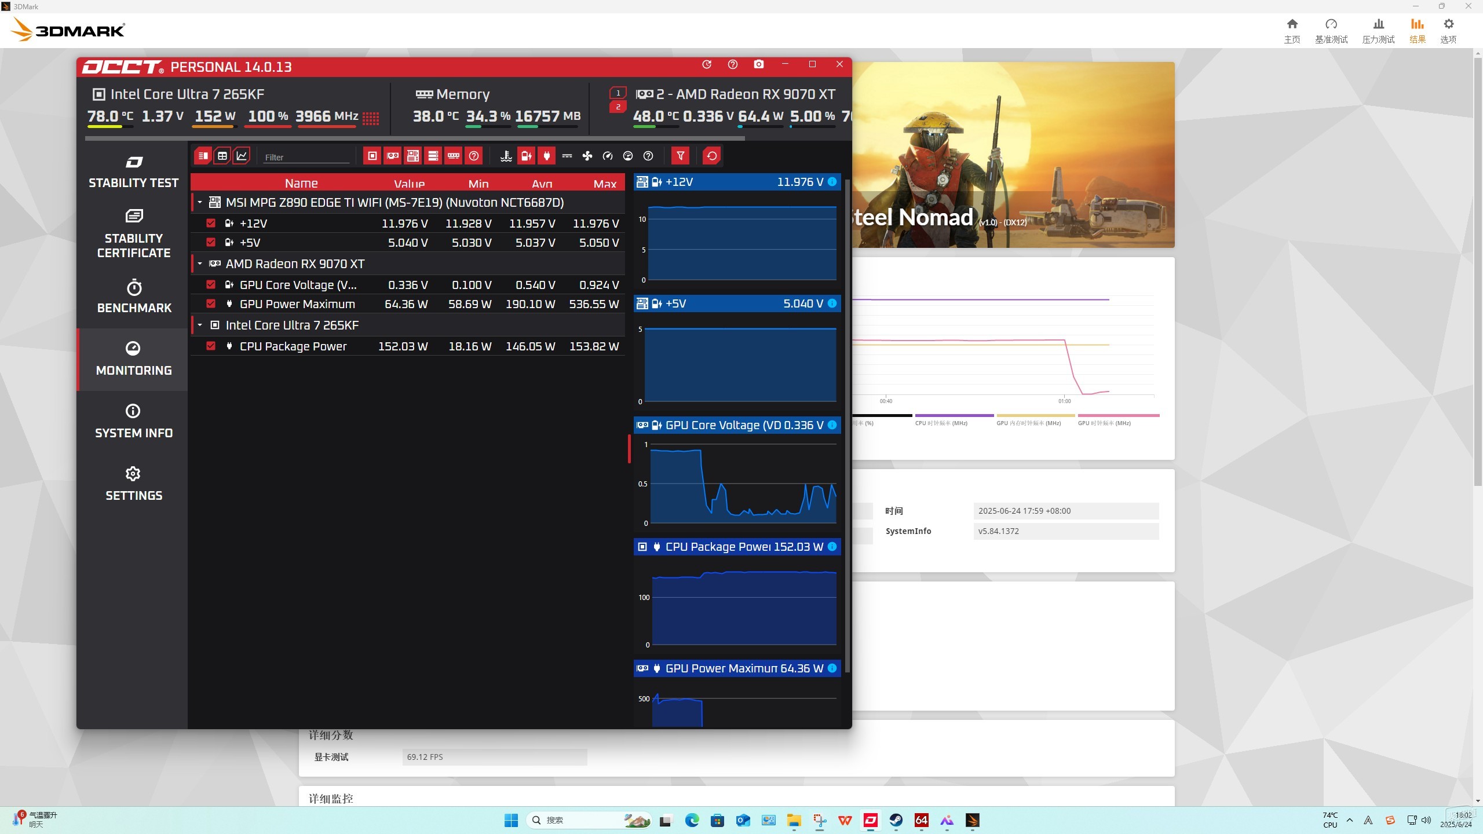Screen dimensions: 1483x834
Task: Uncheck the +5V sensor checkbox
Action: coord(211,242)
